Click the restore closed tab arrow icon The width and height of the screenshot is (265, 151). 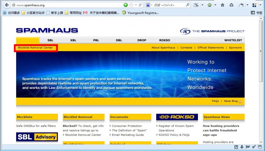click(241, 5)
